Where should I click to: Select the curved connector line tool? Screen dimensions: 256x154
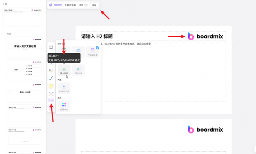click(x=51, y=78)
